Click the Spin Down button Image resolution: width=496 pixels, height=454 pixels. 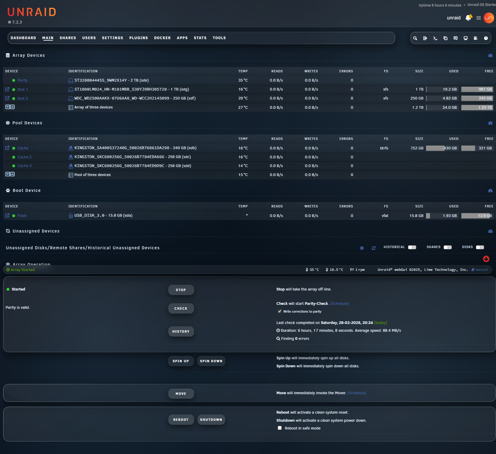click(x=211, y=361)
